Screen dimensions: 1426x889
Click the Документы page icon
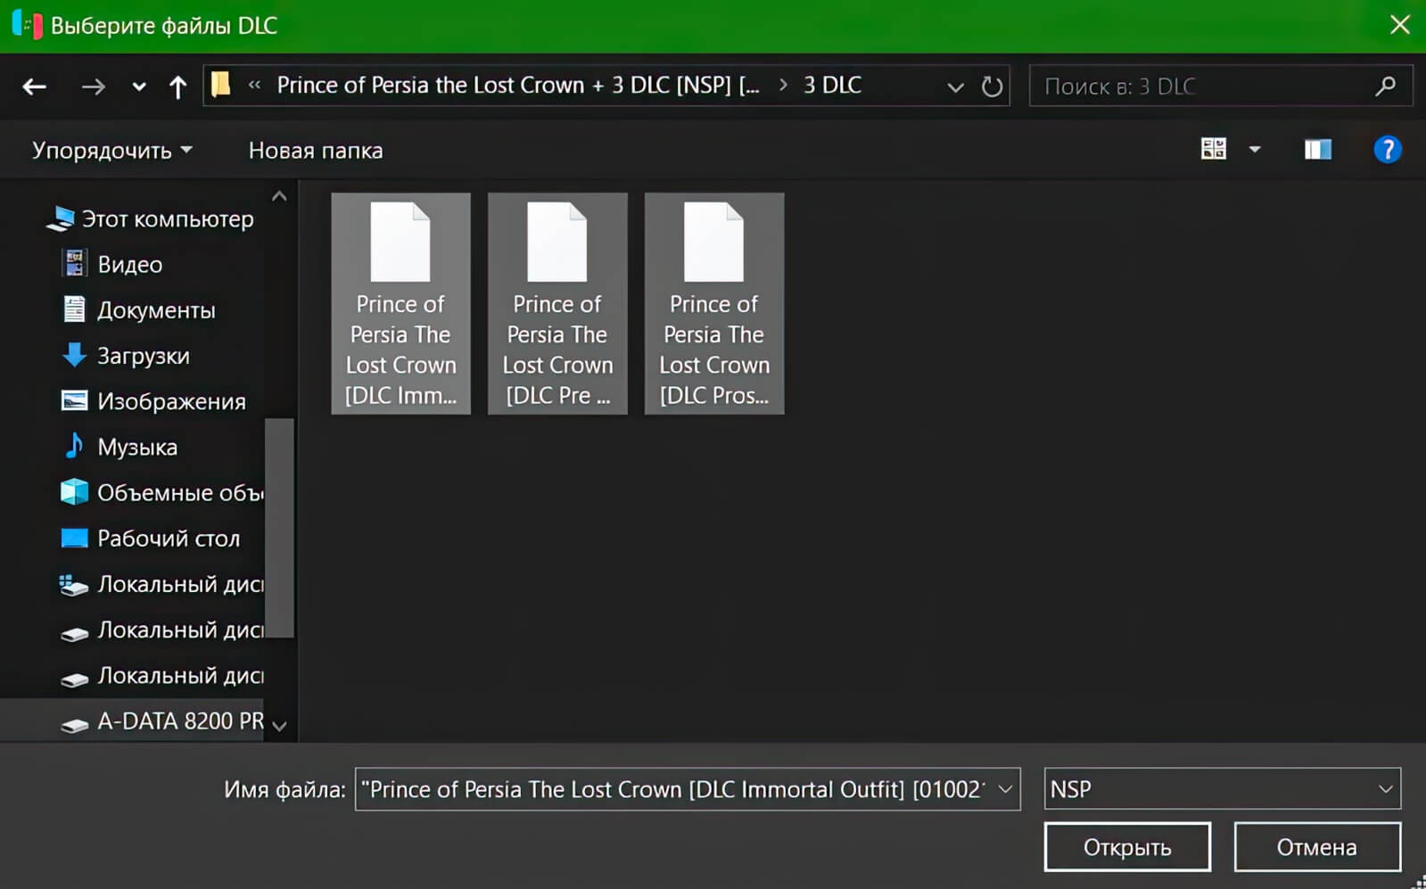point(74,309)
